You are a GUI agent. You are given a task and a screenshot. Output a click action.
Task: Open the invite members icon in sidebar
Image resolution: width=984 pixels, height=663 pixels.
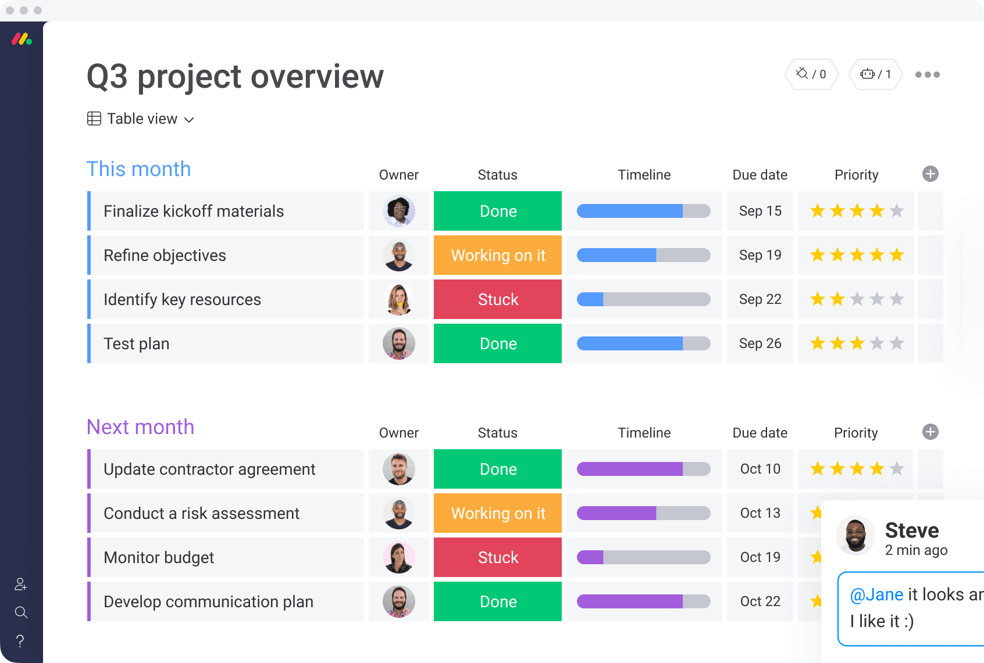(x=21, y=584)
